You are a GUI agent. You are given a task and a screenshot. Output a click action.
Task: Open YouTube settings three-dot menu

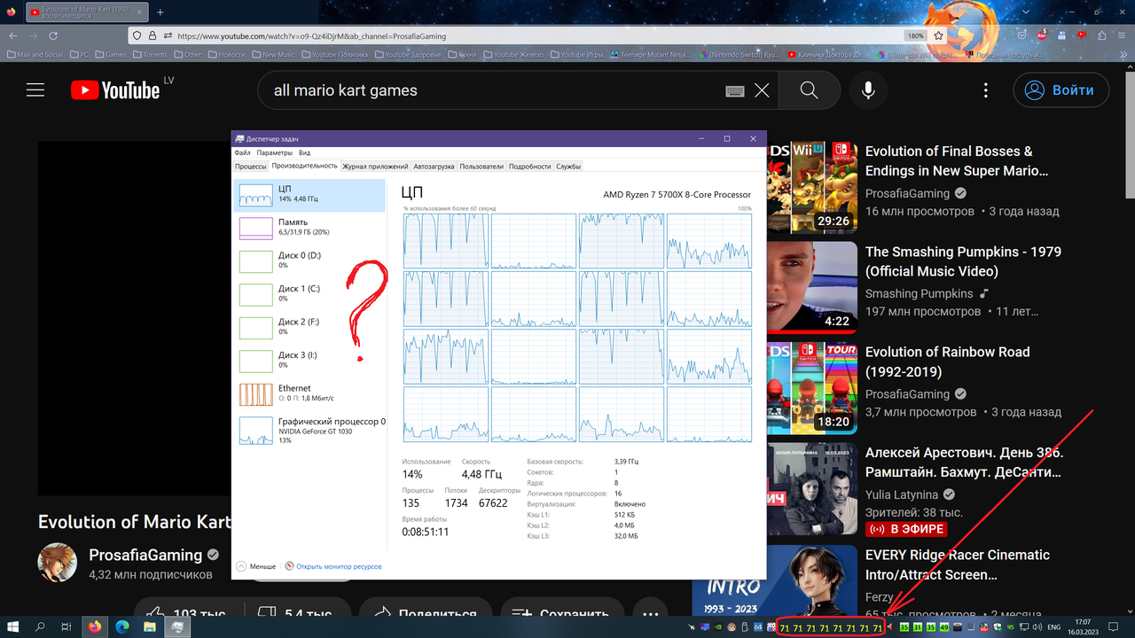[986, 90]
